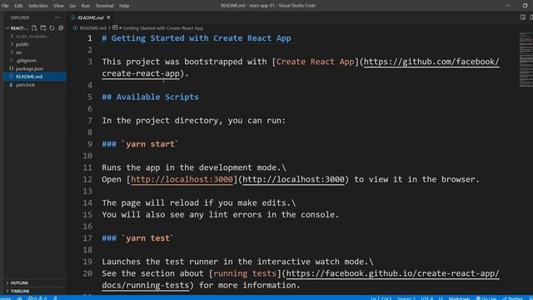This screenshot has height=300, width=533.
Task: Click the '### `yarn test`' heading line
Action: 137,238
